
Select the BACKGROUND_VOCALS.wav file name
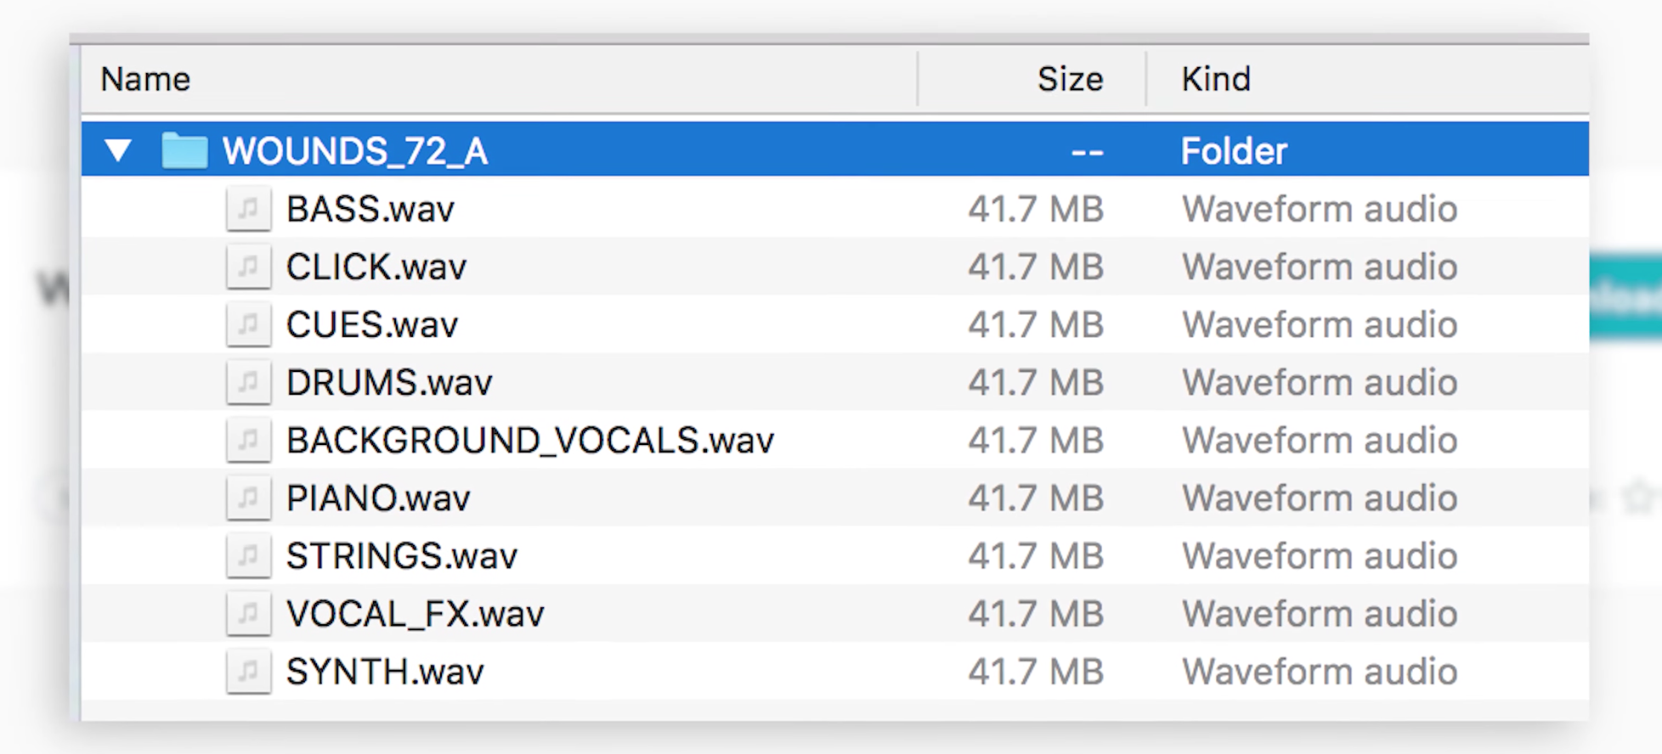coord(529,441)
